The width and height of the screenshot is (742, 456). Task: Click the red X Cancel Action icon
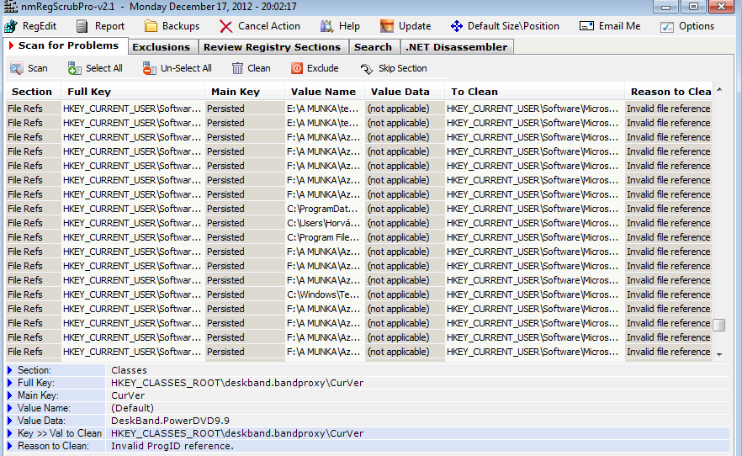[225, 26]
